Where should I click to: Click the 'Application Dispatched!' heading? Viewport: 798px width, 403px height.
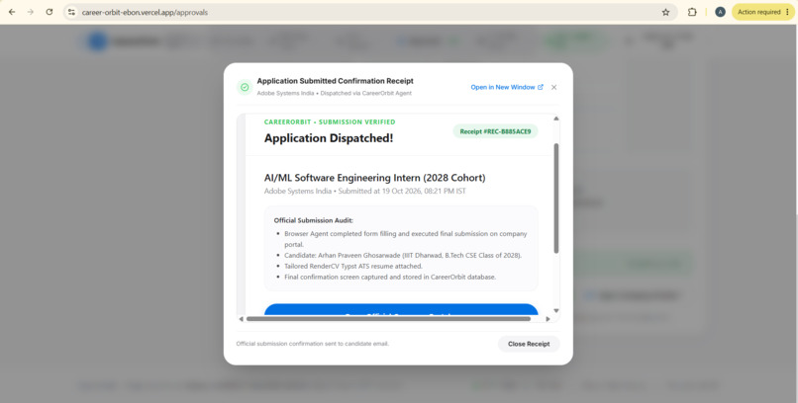pos(329,138)
